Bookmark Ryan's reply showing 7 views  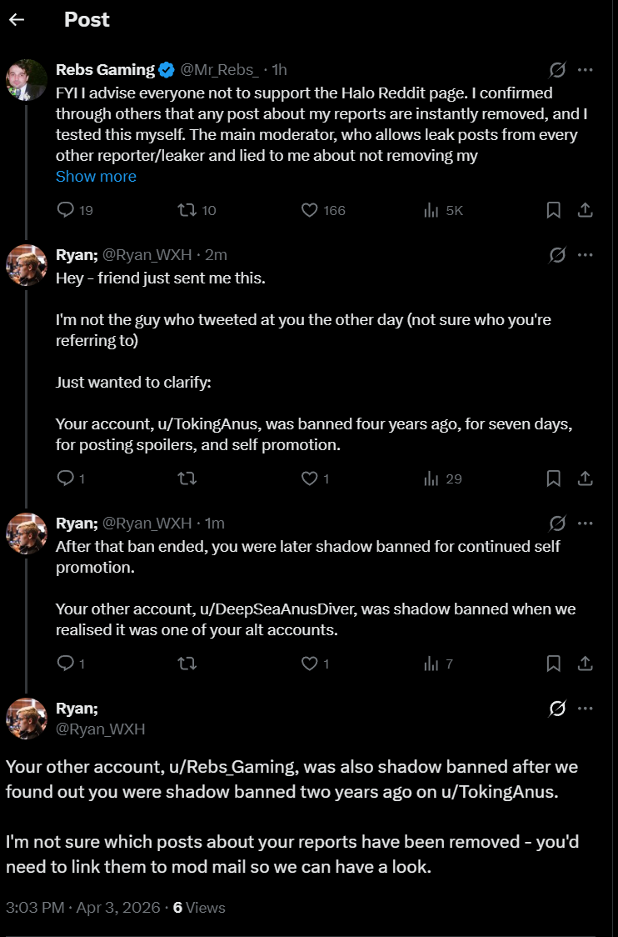coord(553,664)
